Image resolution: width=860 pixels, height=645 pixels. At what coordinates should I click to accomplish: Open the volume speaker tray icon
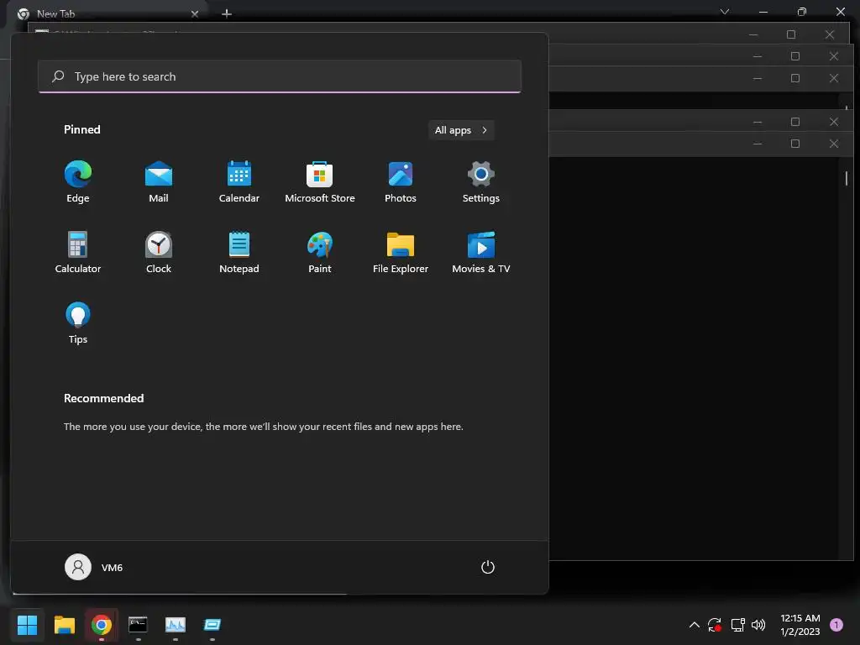click(x=758, y=625)
